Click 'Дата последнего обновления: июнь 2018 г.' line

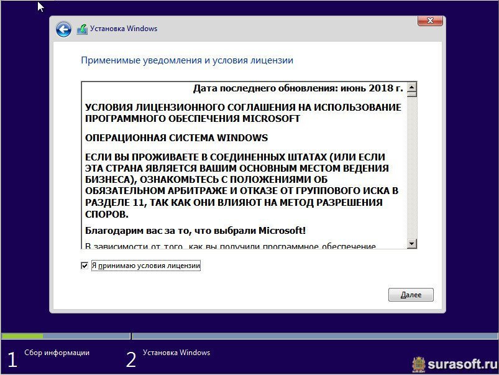coord(298,88)
